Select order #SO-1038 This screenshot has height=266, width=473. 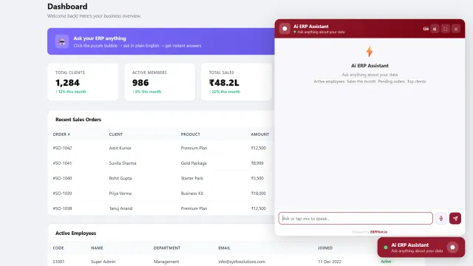pos(62,208)
